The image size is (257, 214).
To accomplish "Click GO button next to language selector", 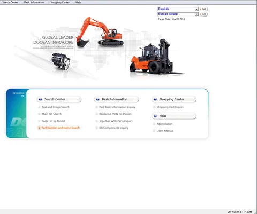I will tap(203, 9).
